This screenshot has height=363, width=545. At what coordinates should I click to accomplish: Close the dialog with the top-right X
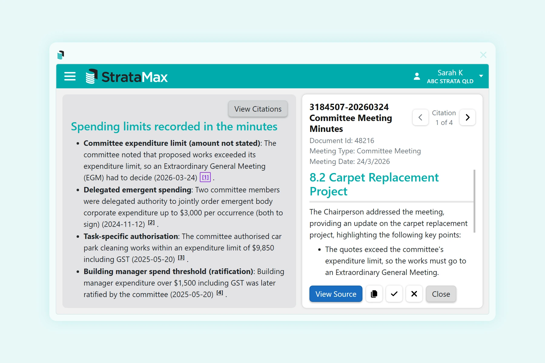[483, 55]
